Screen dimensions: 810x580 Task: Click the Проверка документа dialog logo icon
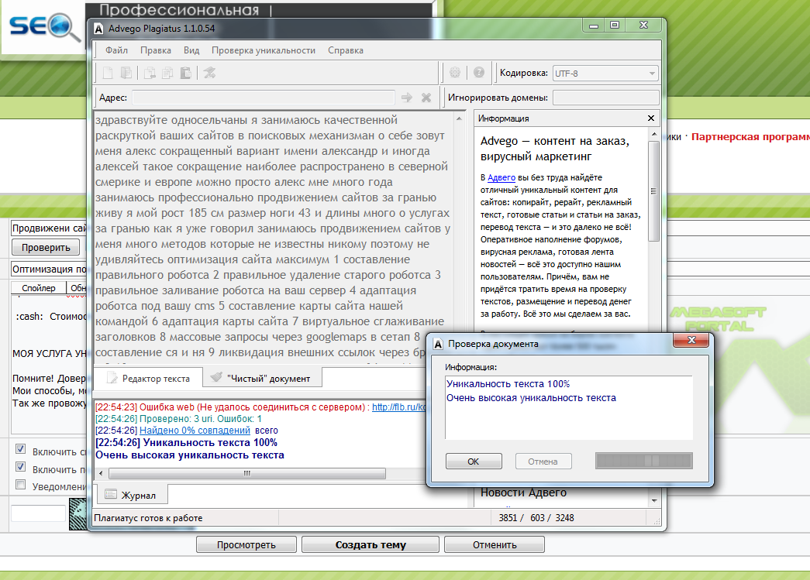point(438,344)
